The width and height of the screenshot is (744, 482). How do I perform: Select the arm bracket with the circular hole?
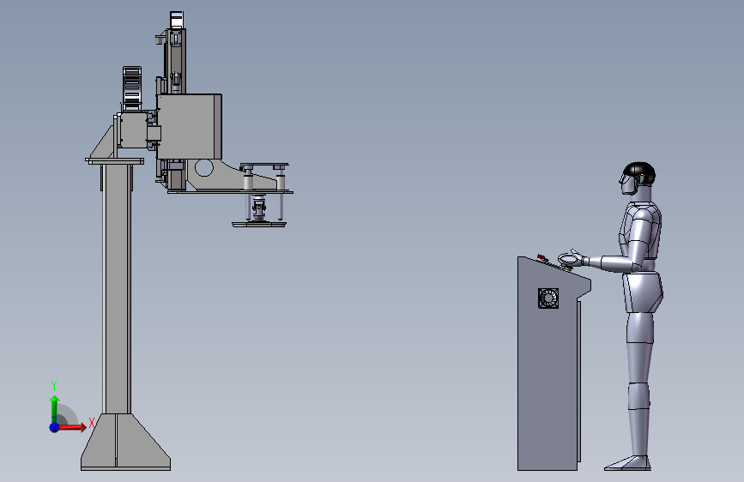pos(231,176)
